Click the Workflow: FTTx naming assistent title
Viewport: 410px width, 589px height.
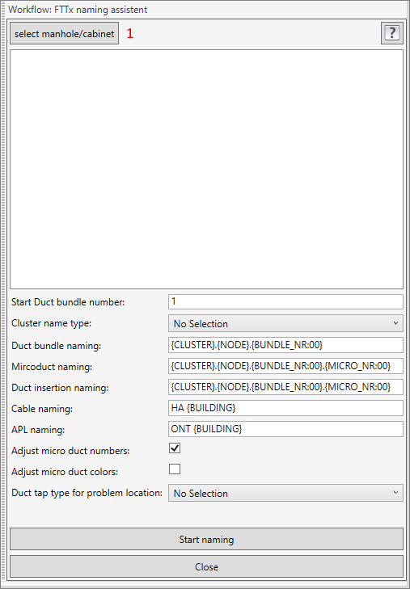pyautogui.click(x=78, y=10)
